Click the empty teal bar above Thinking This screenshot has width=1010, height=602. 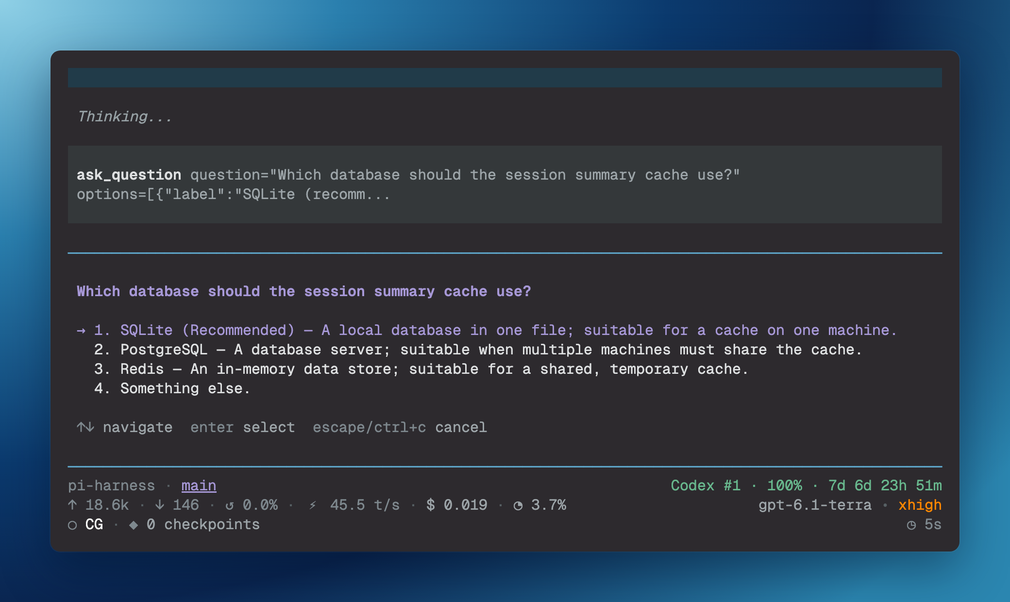coord(505,78)
